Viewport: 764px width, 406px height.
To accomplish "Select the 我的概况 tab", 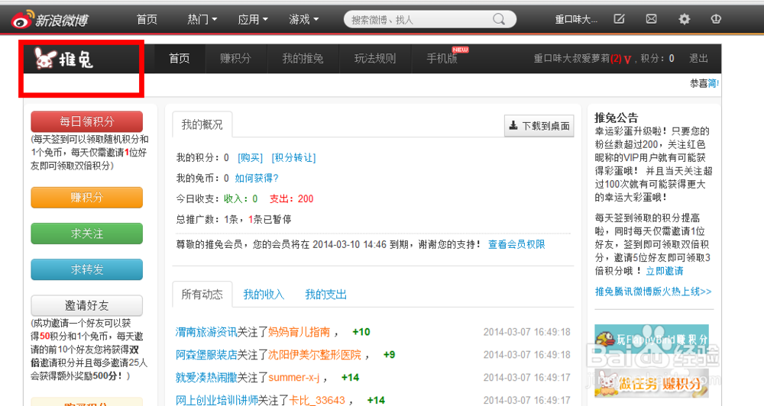I will tap(202, 124).
